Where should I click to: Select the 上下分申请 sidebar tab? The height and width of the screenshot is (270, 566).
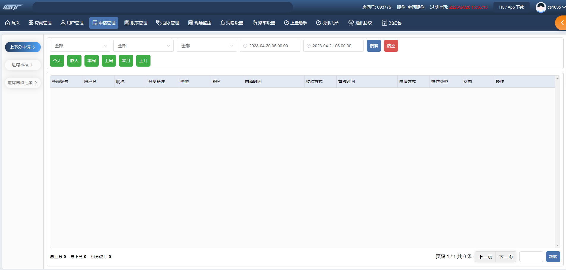23,47
